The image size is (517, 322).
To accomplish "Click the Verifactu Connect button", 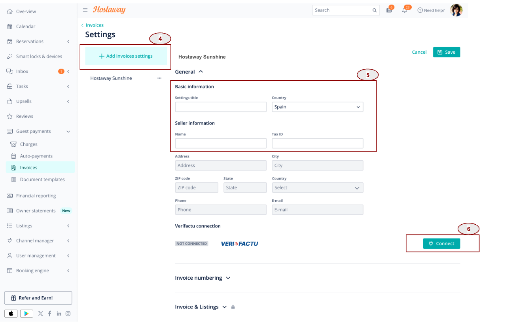I will click(441, 244).
